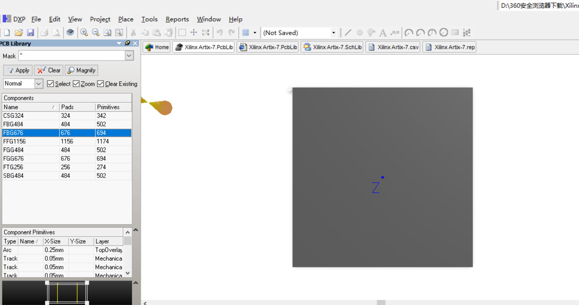Screen dimensions: 579x305
Task: Click the Print toolbar icon
Action: point(44,33)
